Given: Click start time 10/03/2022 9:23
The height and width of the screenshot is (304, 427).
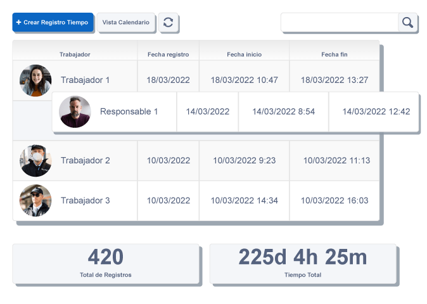Looking at the screenshot, I should coord(245,161).
